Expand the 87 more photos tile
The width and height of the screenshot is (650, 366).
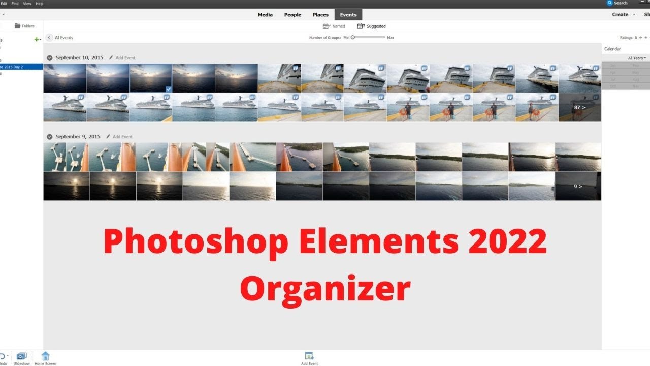pyautogui.click(x=579, y=107)
